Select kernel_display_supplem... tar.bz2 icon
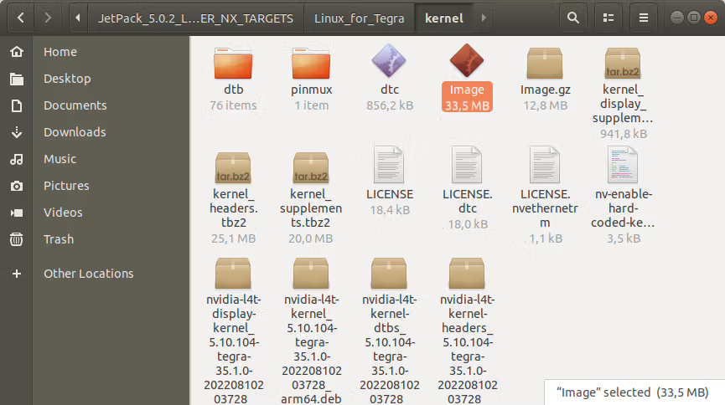Screen dimensions: 725x405 click(x=623, y=64)
